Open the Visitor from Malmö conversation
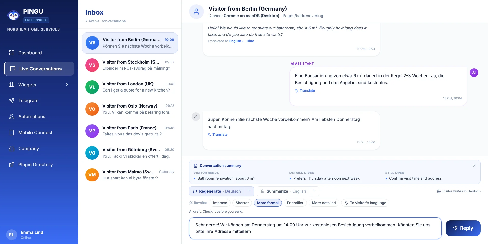The image size is (488, 244). pyautogui.click(x=130, y=175)
